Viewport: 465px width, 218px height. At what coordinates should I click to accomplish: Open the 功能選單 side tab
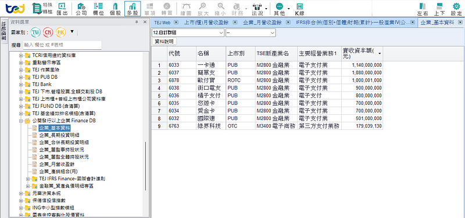4,31
